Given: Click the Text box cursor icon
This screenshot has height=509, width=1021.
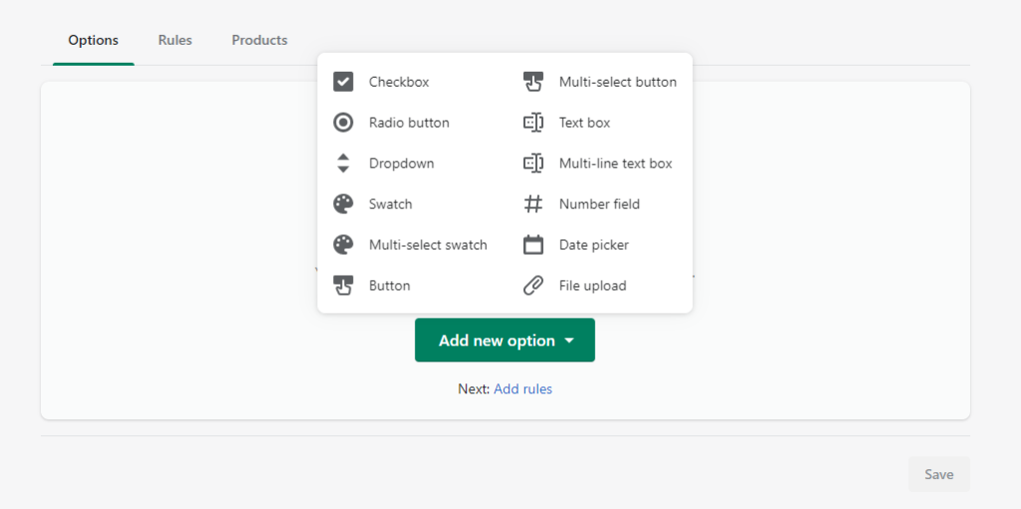Looking at the screenshot, I should (533, 123).
